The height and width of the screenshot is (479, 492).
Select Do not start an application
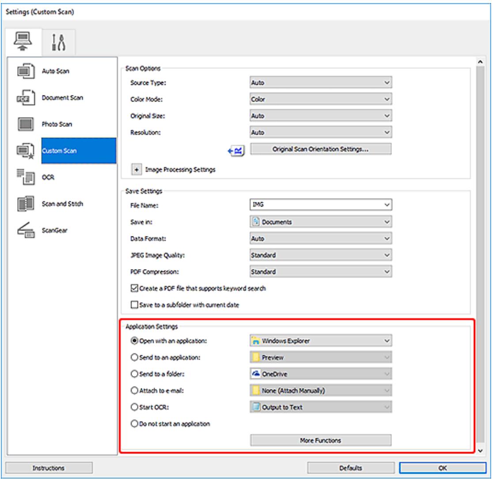(135, 424)
